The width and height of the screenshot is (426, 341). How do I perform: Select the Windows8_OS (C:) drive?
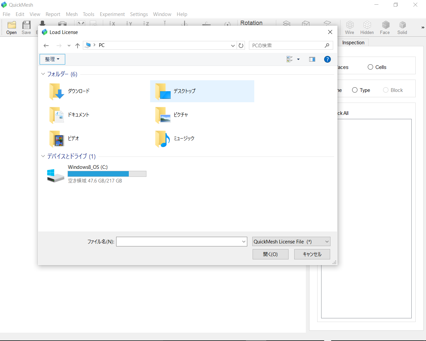pyautogui.click(x=97, y=174)
